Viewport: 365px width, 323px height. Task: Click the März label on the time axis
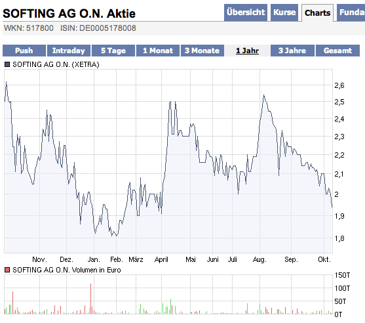pos(136,259)
